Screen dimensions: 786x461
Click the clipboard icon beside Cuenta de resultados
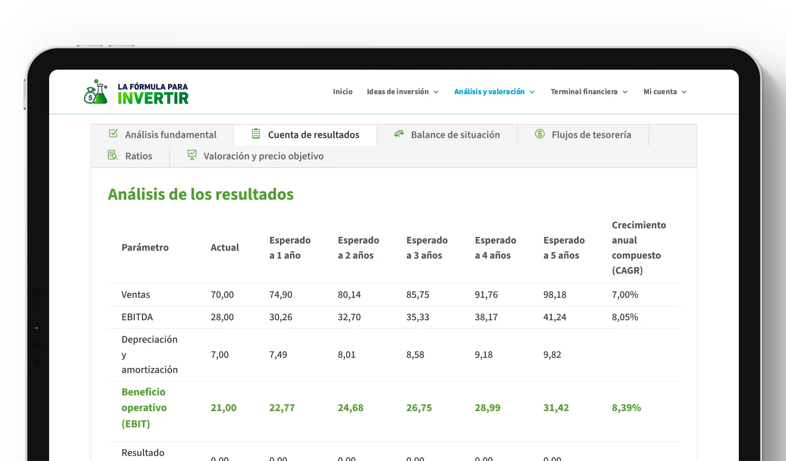click(256, 133)
